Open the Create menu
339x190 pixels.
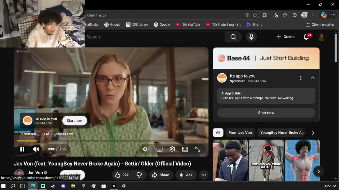click(x=285, y=37)
